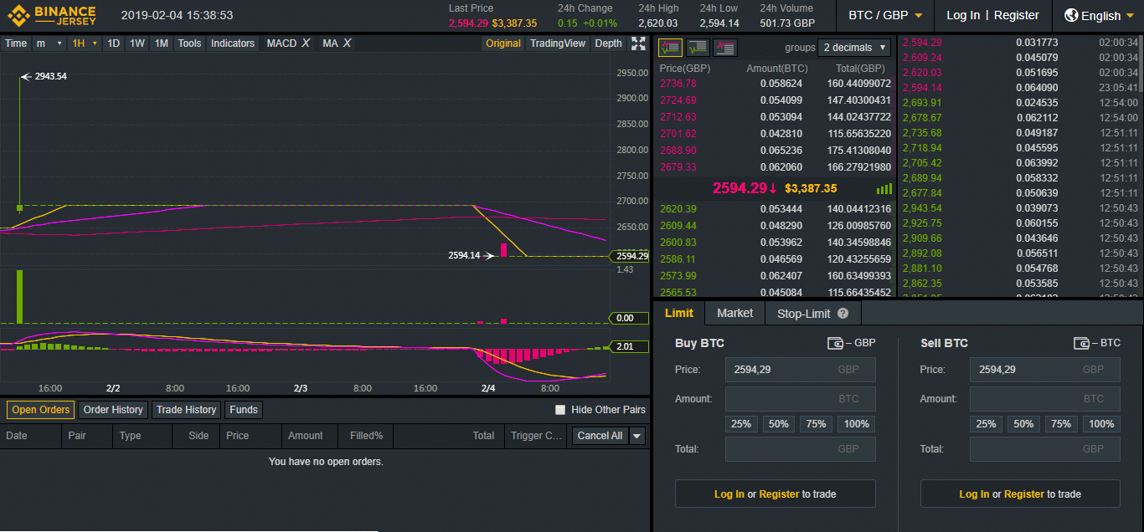This screenshot has height=532, width=1144.
Task: Set buy amount to 25%
Action: click(x=741, y=424)
